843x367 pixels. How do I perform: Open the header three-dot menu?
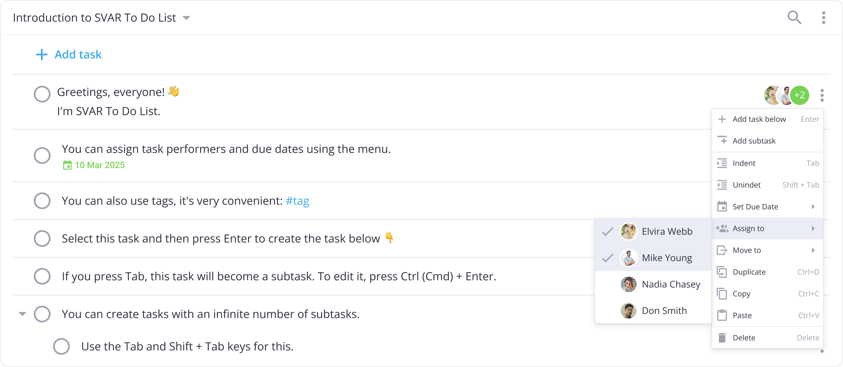(824, 17)
